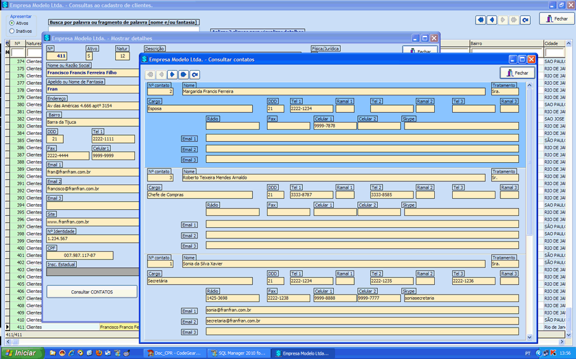Image resolution: width=576 pixels, height=359 pixels.
Task: Click the Tel 1 field showing 2222-1111
Action: pos(113,139)
